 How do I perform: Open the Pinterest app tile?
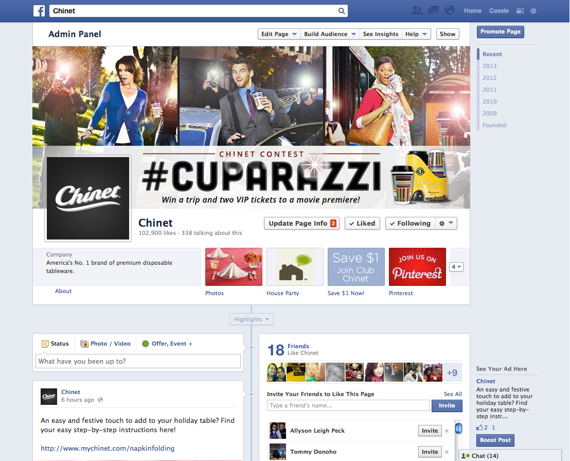(417, 267)
